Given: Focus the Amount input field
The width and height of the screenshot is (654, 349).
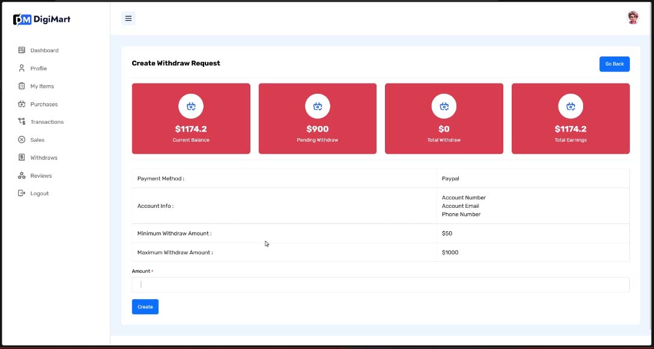Looking at the screenshot, I should [380, 285].
